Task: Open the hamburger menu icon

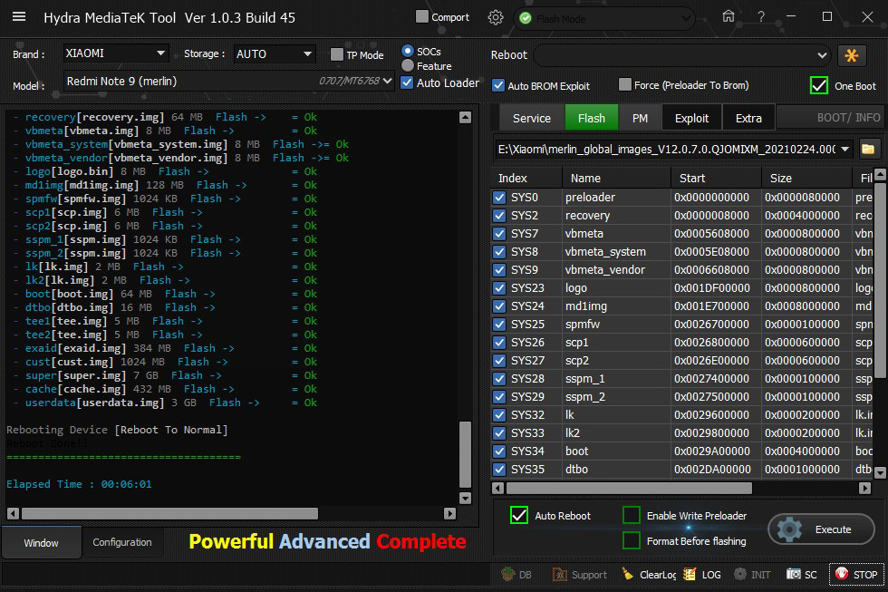Action: 19,16
